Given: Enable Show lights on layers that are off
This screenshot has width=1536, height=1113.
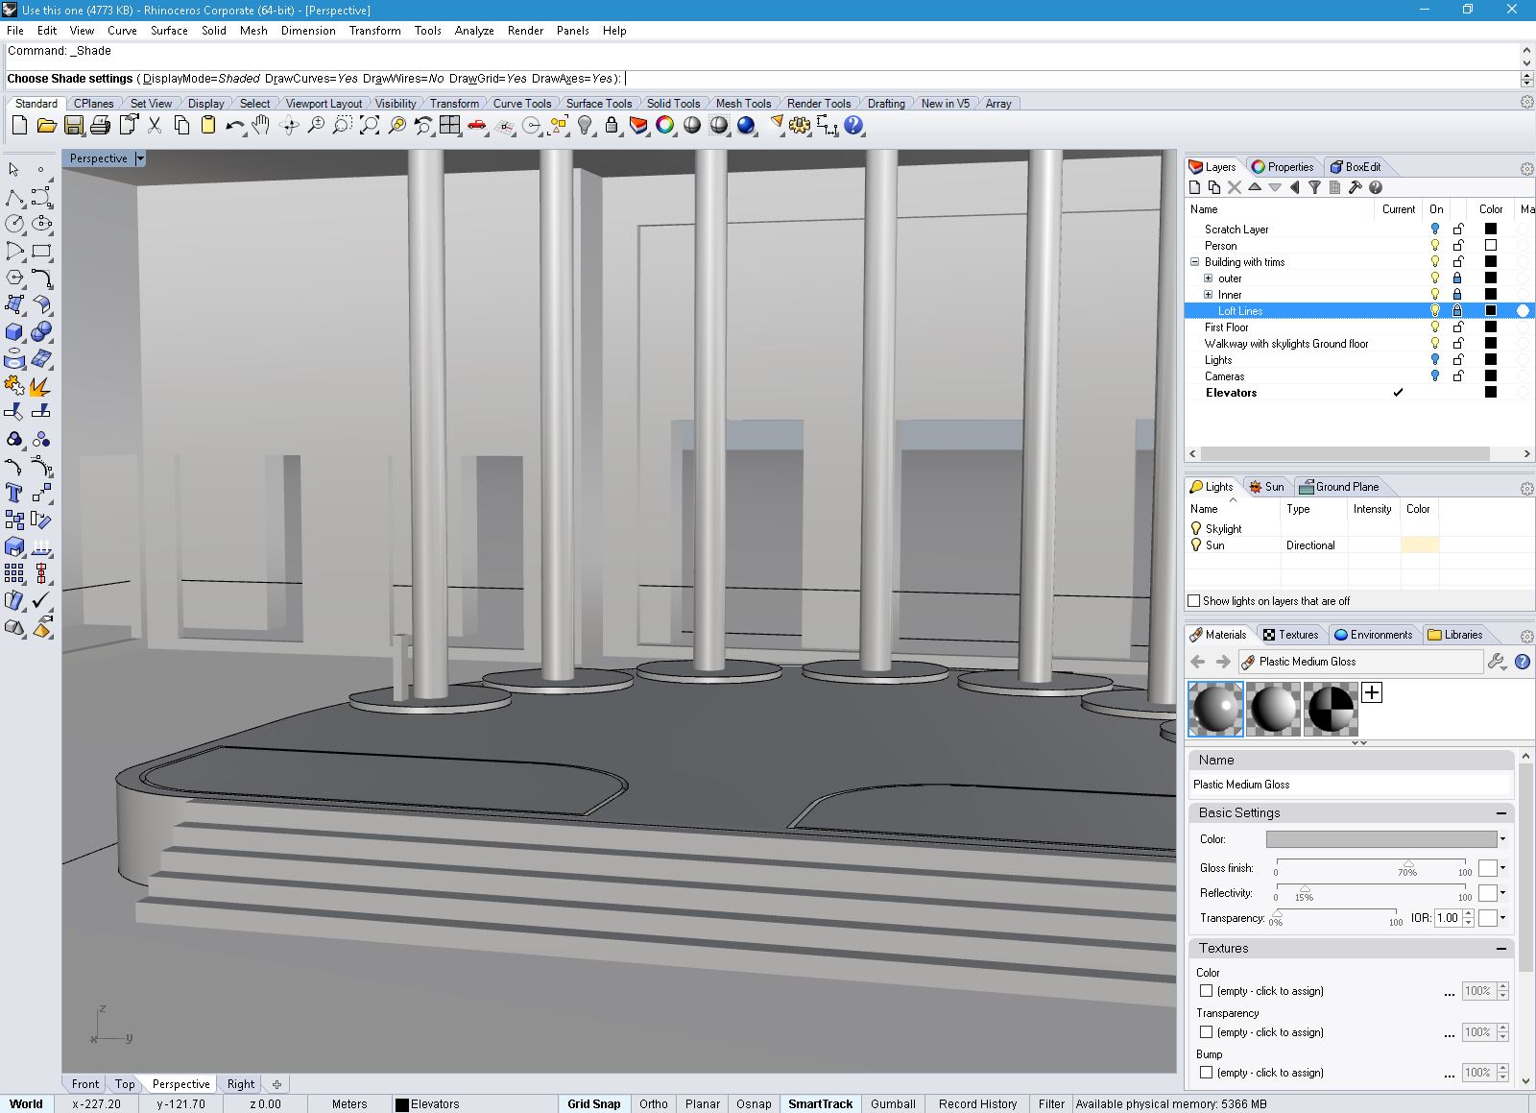Looking at the screenshot, I should pyautogui.click(x=1194, y=601).
